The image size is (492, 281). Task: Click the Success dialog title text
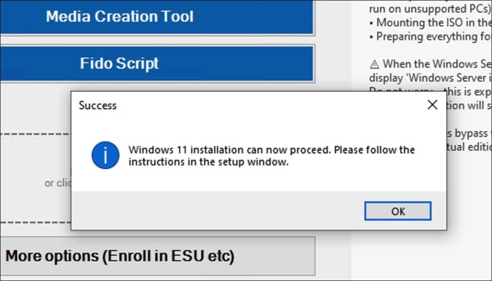click(98, 105)
